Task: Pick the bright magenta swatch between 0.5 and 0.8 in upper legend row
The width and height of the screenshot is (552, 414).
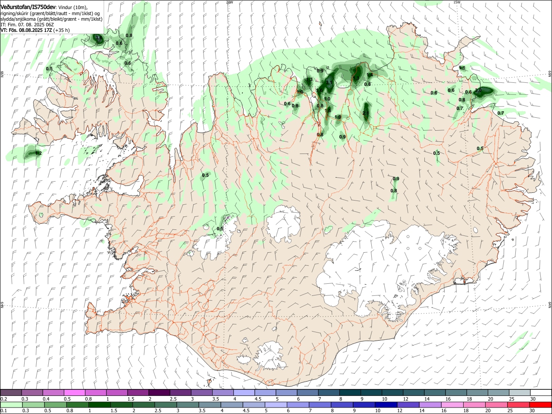Action: (x=75, y=392)
